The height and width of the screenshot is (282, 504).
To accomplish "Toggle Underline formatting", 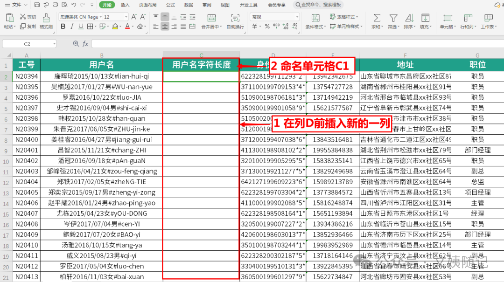I will (x=81, y=27).
